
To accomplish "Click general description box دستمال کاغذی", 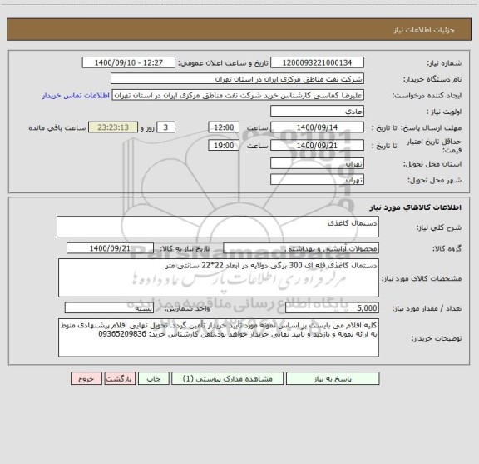I will (x=218, y=227).
